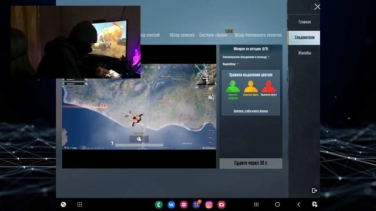Click the webcam overlay video

(x=76, y=42)
